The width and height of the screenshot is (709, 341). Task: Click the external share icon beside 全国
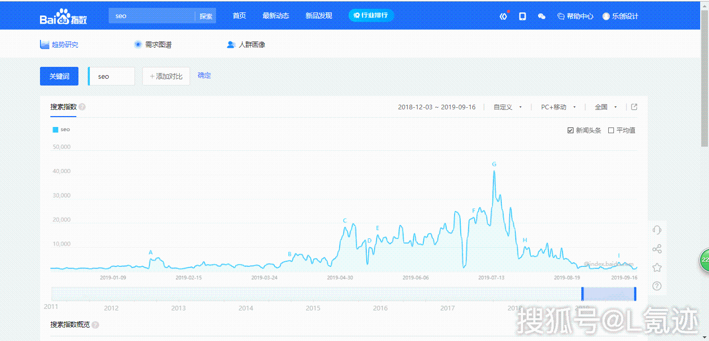click(634, 107)
